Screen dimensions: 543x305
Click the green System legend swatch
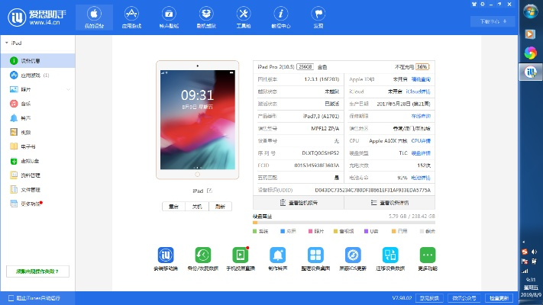(x=255, y=231)
